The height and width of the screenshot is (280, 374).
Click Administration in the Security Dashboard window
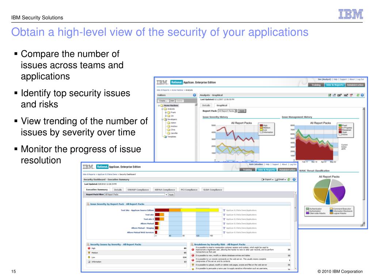click(x=287, y=170)
